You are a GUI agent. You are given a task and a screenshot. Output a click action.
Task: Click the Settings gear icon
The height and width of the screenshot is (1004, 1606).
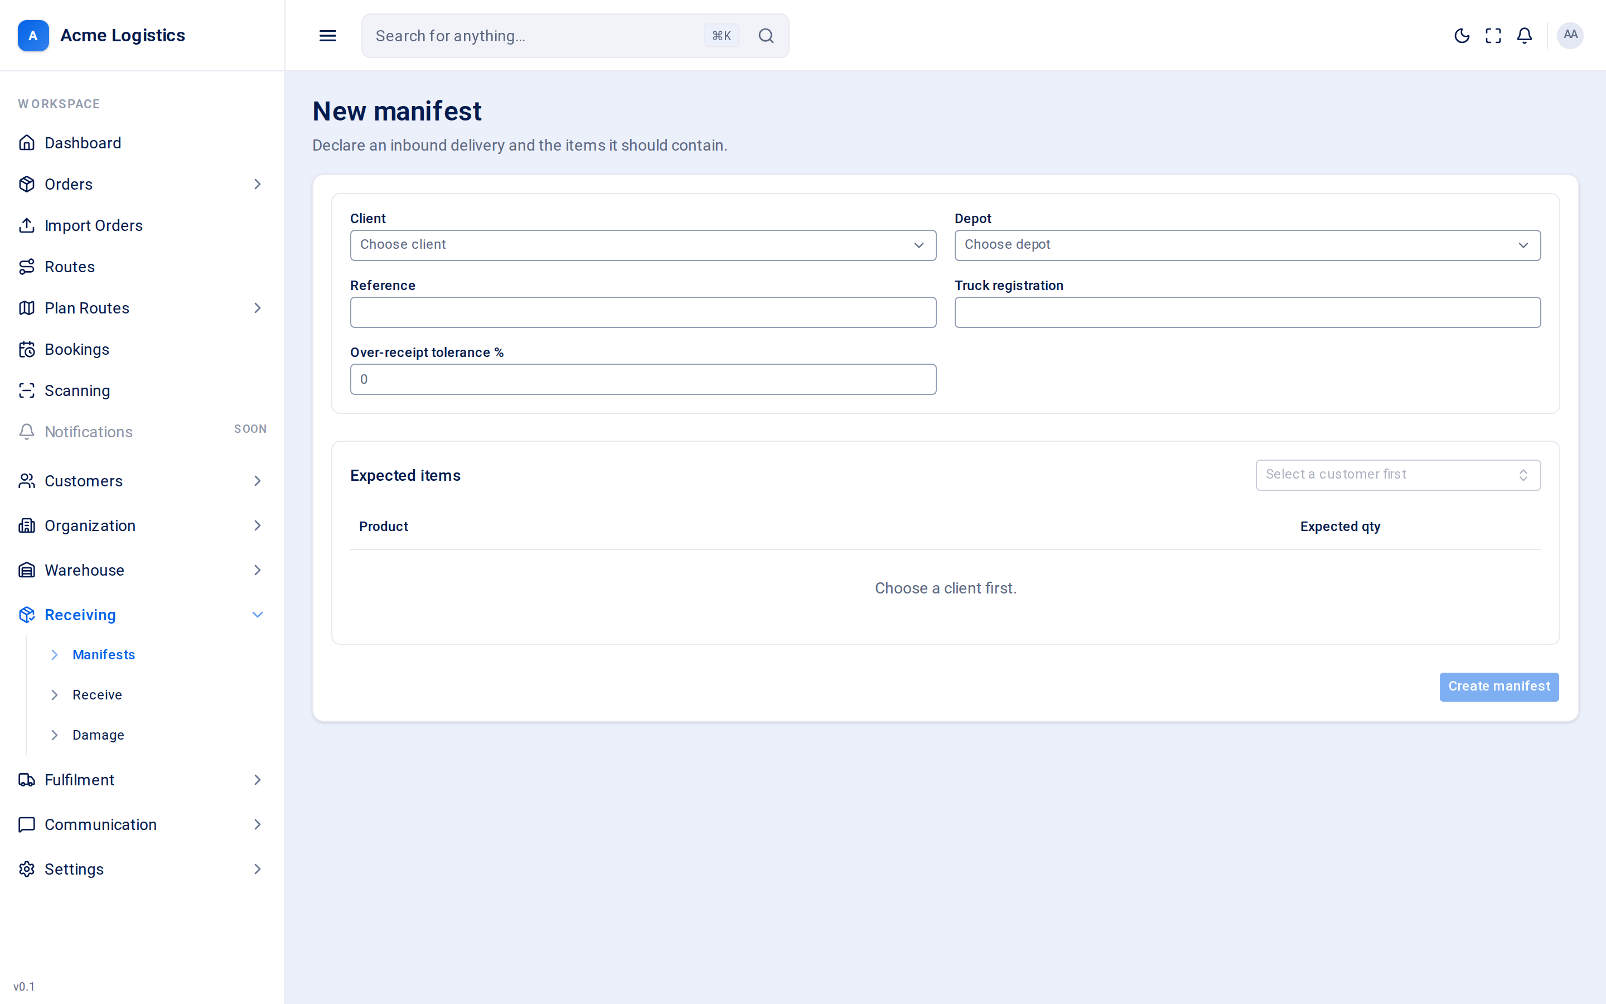coord(27,869)
